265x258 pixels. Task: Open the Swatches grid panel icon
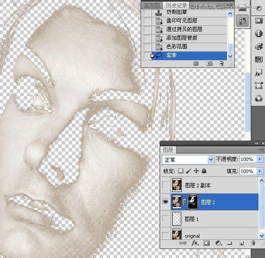259,60
